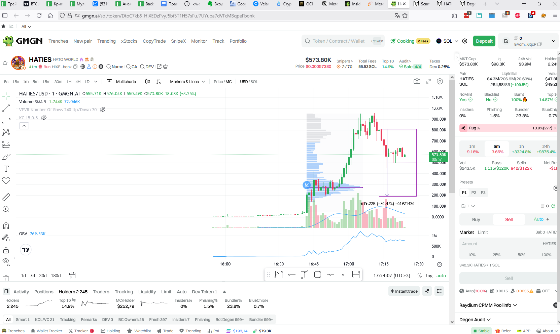The height and width of the screenshot is (334, 560).
Task: Open Markers & Lines dropdown
Action: coord(187,82)
